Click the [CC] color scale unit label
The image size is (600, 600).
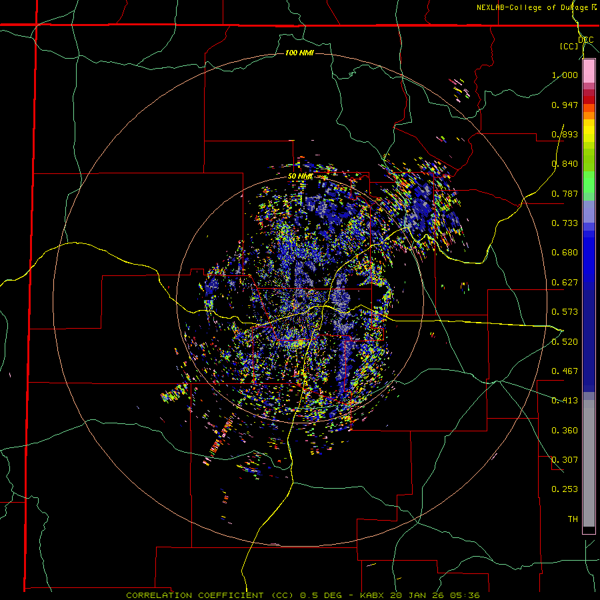pyautogui.click(x=569, y=46)
